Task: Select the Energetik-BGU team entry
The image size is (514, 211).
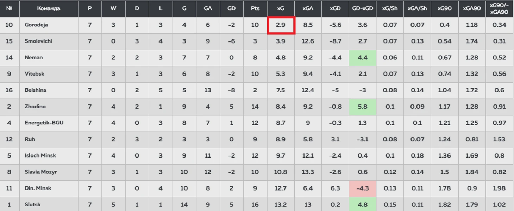Action: coord(44,123)
